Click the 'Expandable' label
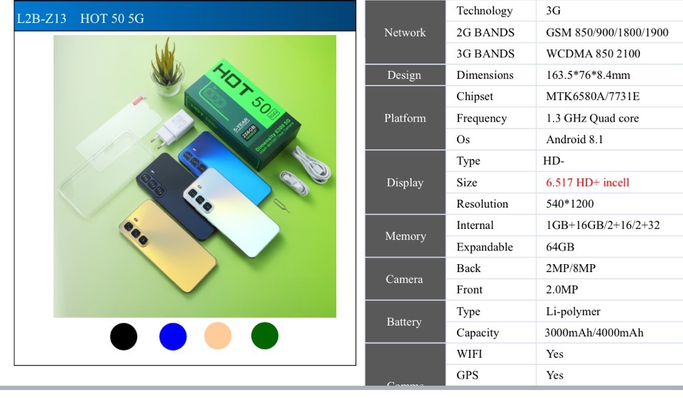 coord(485,247)
